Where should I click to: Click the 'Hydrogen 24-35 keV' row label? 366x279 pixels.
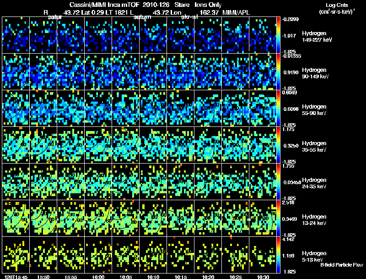(314, 183)
